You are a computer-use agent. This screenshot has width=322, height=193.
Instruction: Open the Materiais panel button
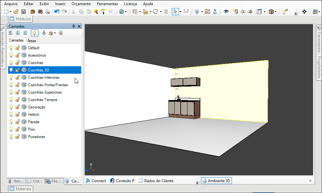[x=21, y=189]
